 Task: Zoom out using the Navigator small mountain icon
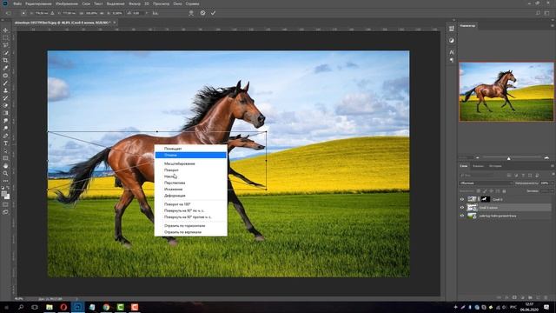(x=478, y=158)
